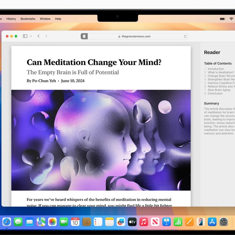Open Freeform from the Dock

[121, 222]
